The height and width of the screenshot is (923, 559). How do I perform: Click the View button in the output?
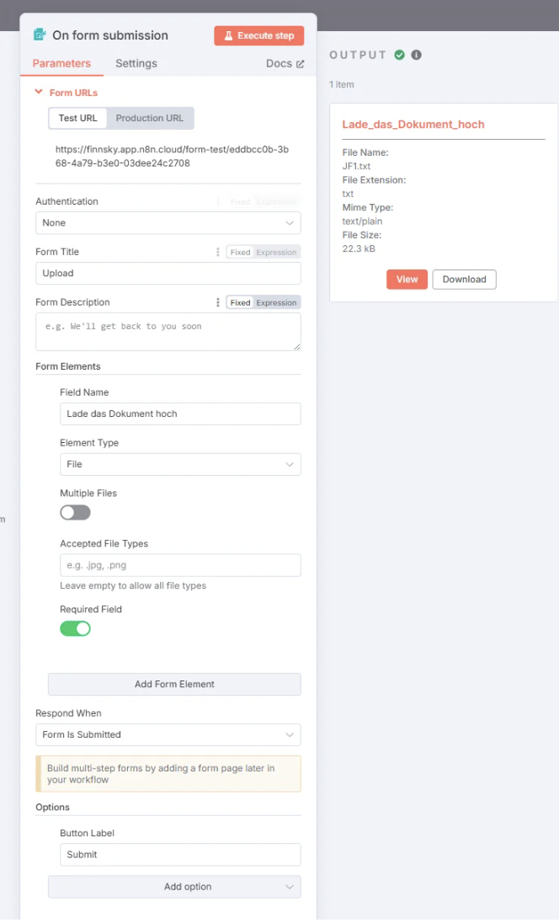click(x=407, y=280)
